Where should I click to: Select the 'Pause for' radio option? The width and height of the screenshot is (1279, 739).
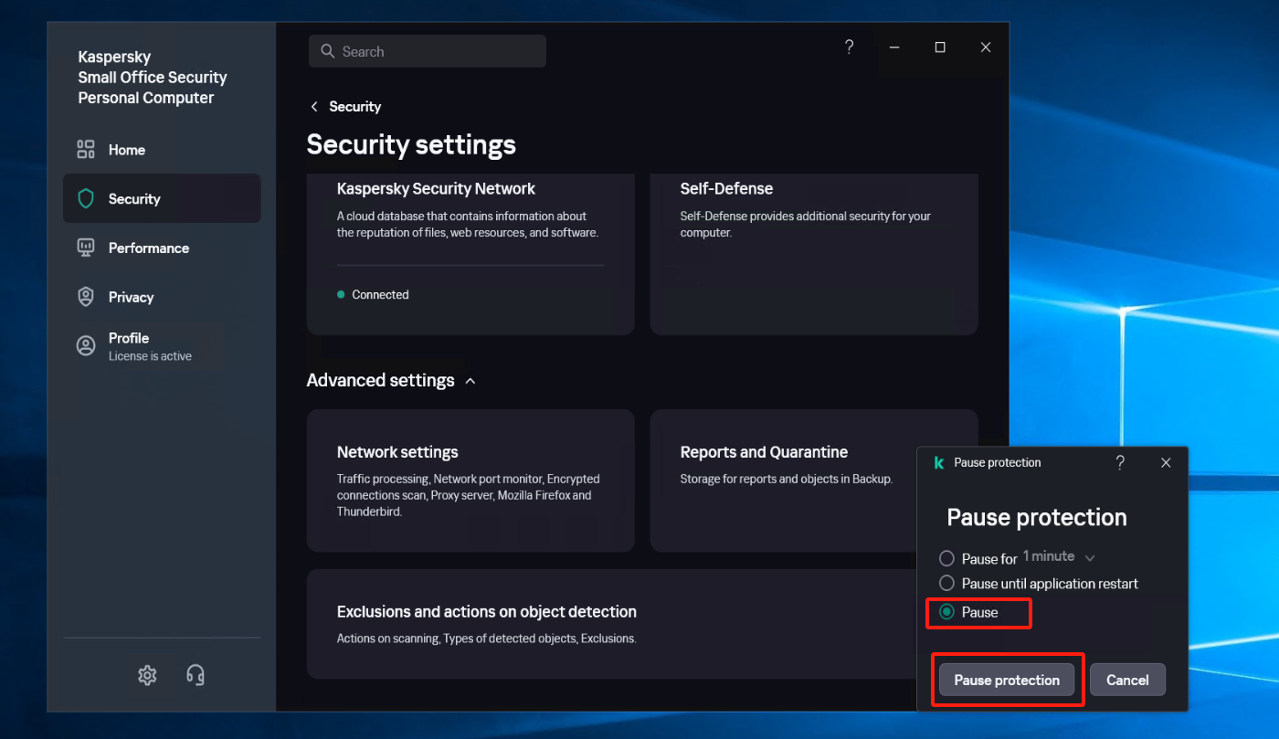tap(946, 558)
